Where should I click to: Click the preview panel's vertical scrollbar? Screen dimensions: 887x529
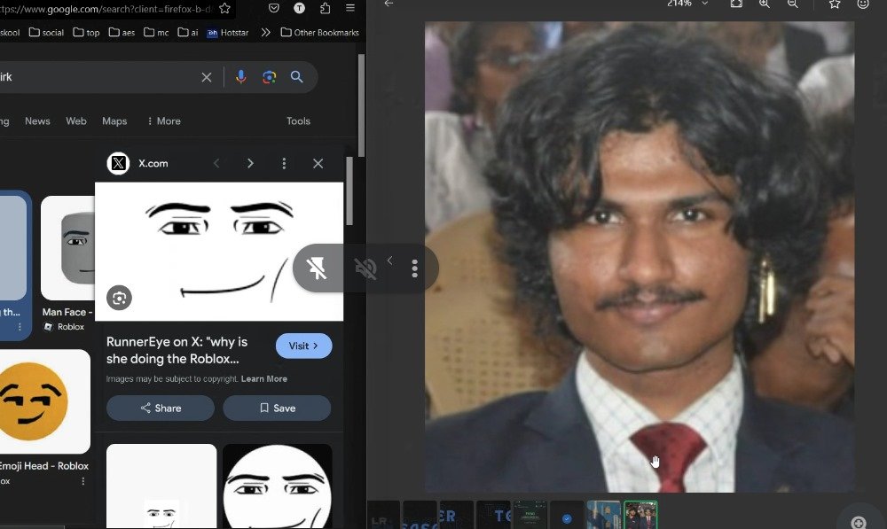click(x=349, y=191)
